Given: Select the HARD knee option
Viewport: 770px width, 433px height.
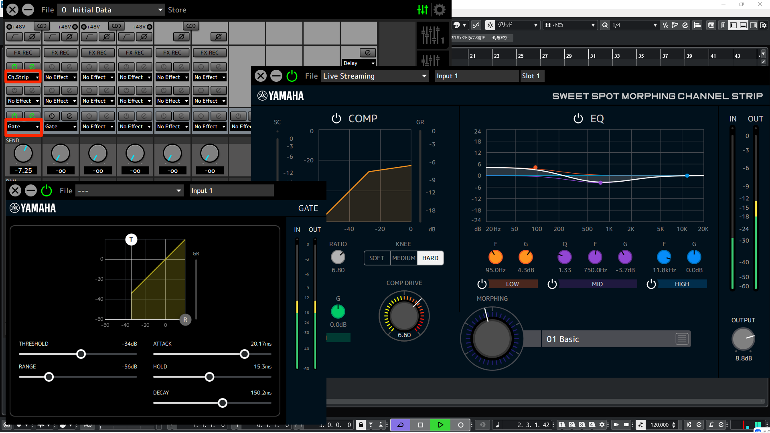Looking at the screenshot, I should pyautogui.click(x=430, y=258).
